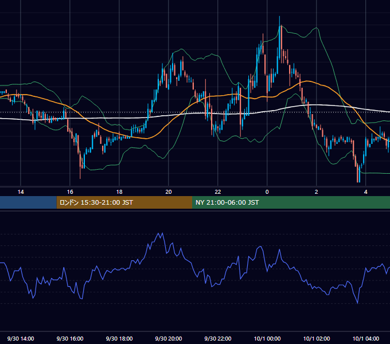Click the 9/30 16:00 date label
The height and width of the screenshot is (344, 390).
pos(70,338)
